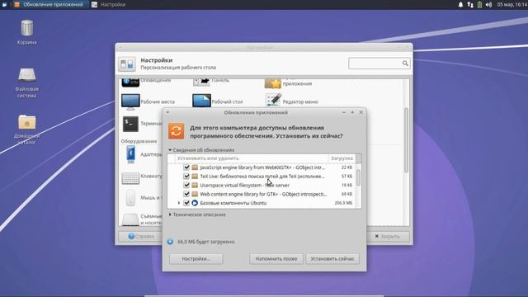This screenshot has width=528, height=297.
Task: Open the Trash (Корзина) desktop icon
Action: click(26, 29)
